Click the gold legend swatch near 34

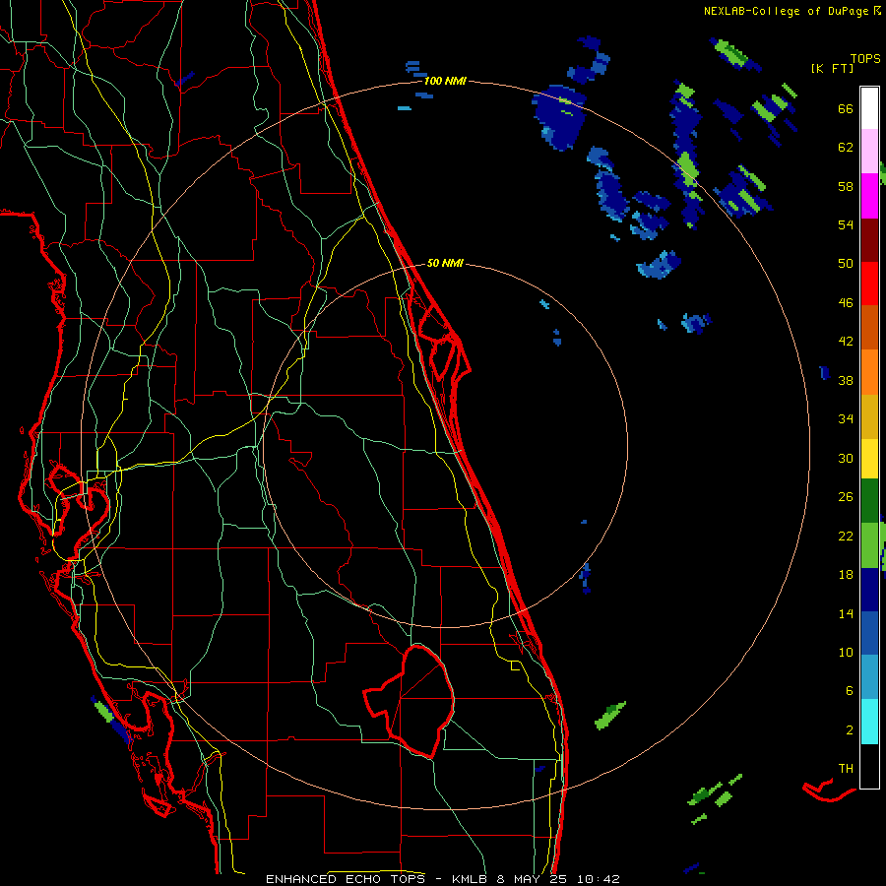(x=869, y=417)
